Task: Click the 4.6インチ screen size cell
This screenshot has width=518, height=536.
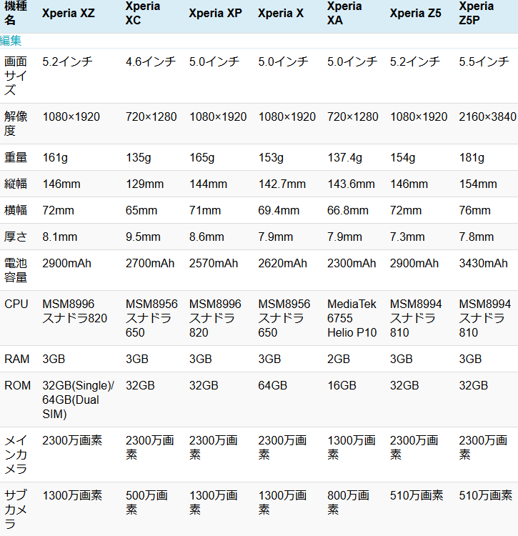Action: click(151, 61)
